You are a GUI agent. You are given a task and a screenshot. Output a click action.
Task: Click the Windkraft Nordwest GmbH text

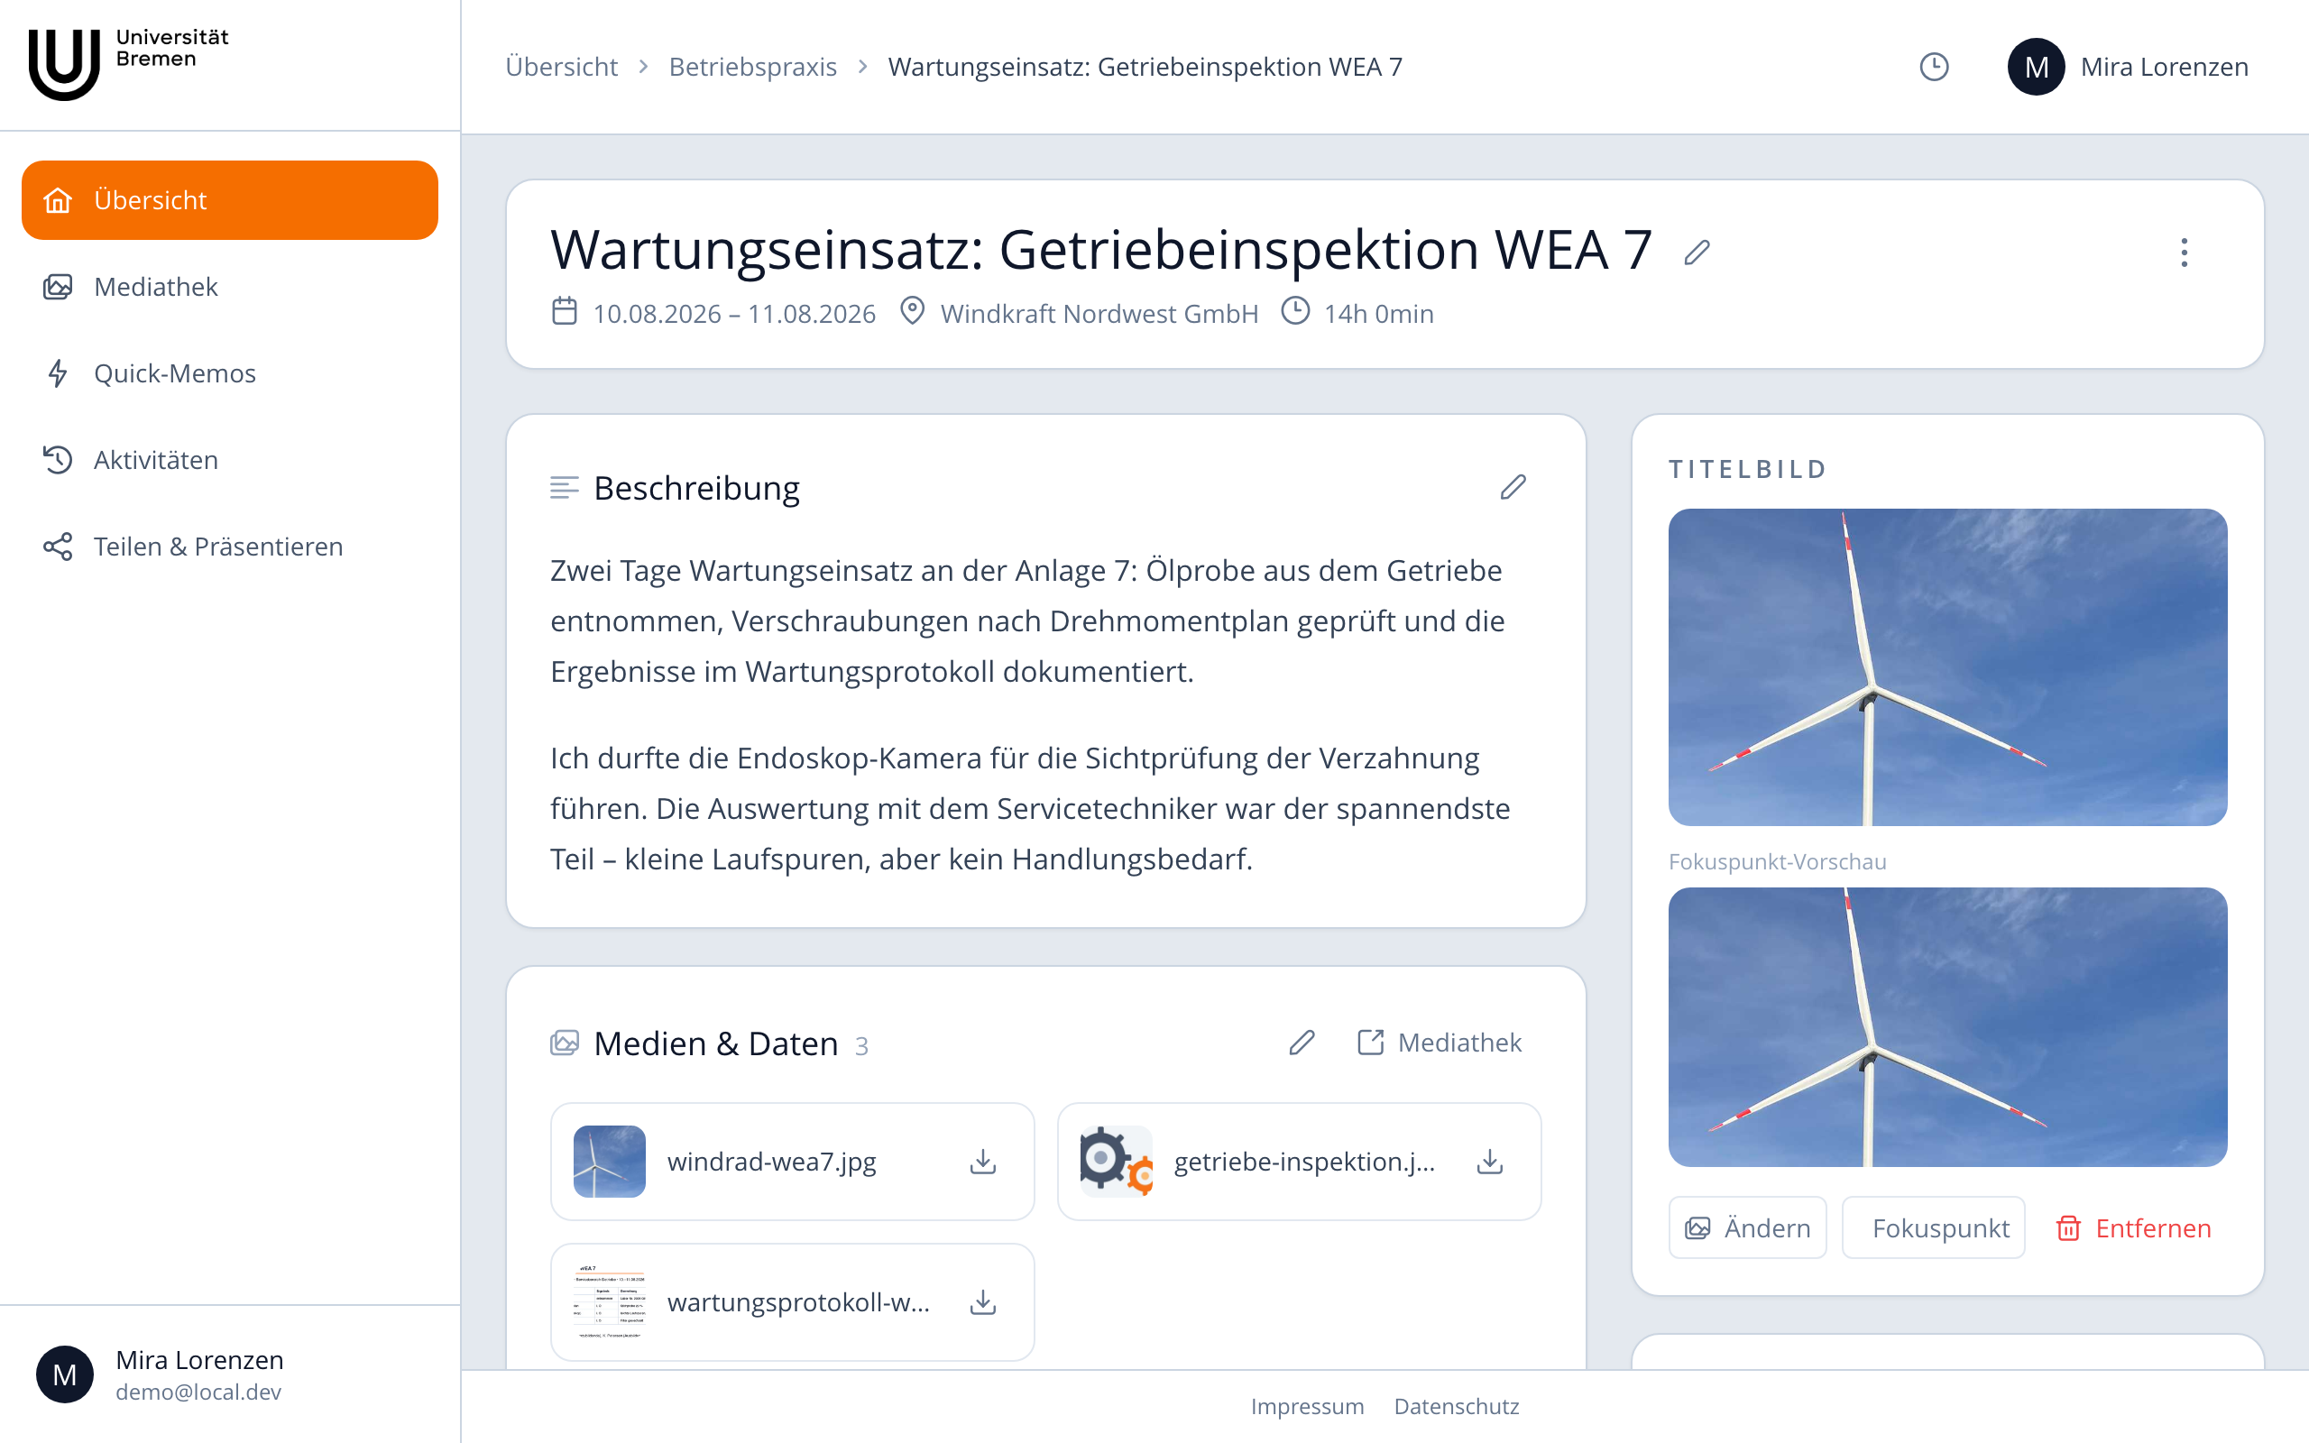click(1099, 314)
